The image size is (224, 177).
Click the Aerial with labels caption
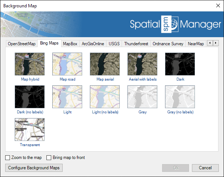click(x=143, y=79)
